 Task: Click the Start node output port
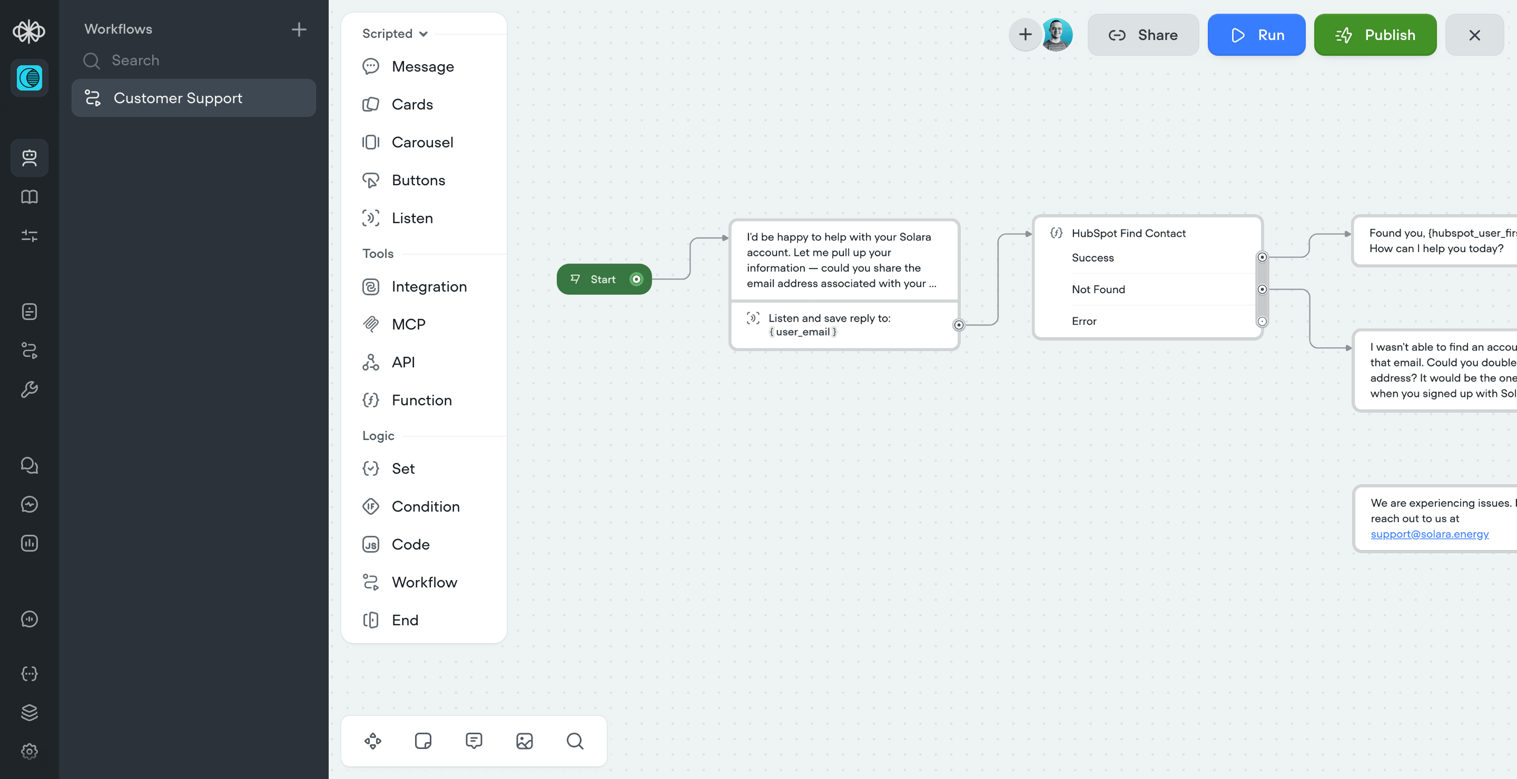tap(636, 279)
